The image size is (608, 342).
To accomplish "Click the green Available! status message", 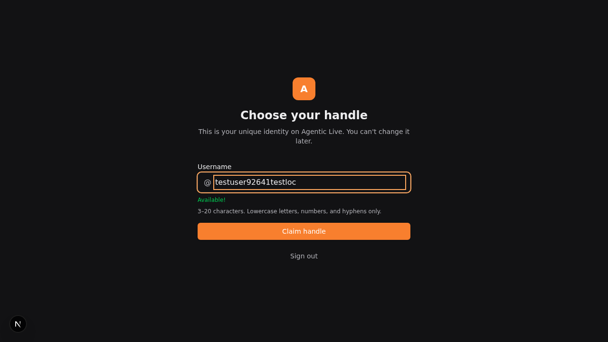I will tap(211, 200).
